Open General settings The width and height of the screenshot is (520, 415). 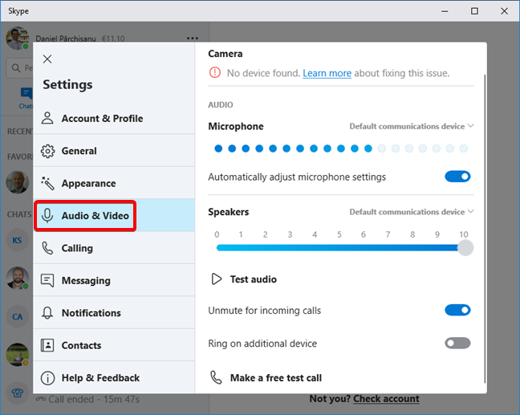(114, 151)
